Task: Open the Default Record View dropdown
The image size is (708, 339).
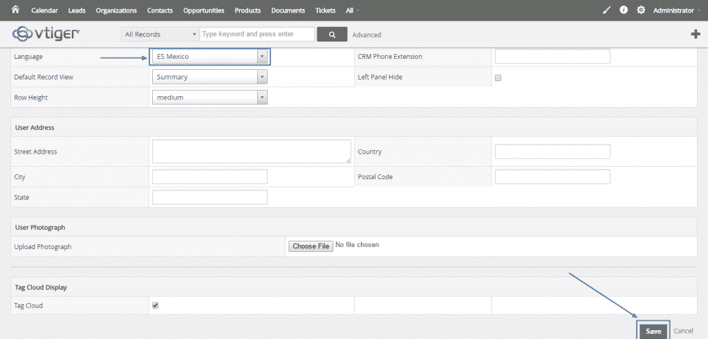Action: point(209,77)
